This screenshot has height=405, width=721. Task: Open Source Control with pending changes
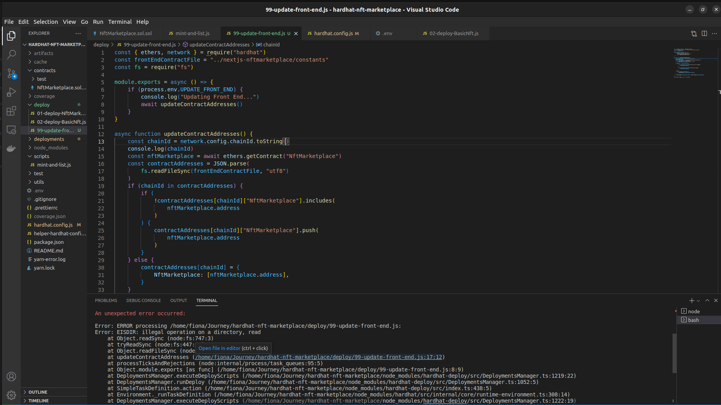[x=11, y=73]
